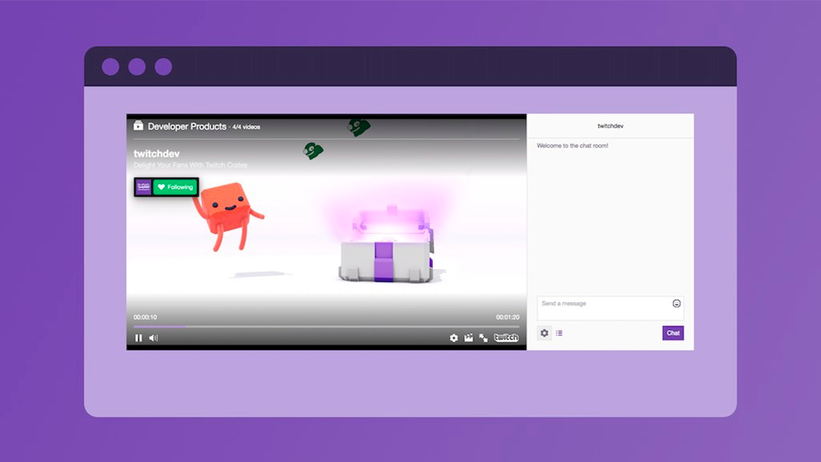The image size is (821, 462).
Task: Click the leftmost traffic-light dot on the window
Action: click(110, 68)
